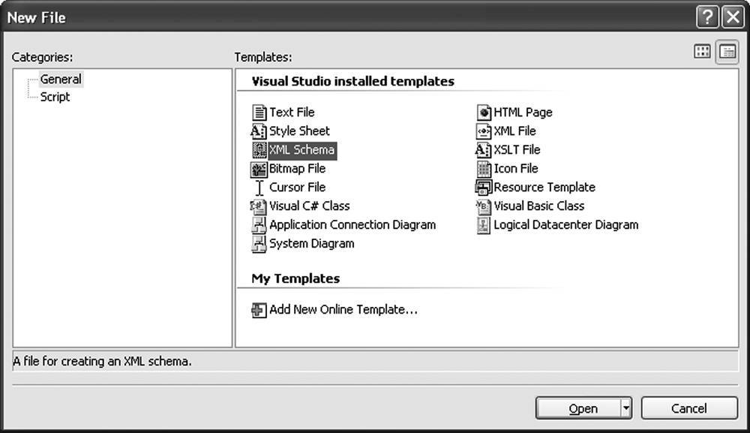Open the dropdown arrow beside Open
750x433 pixels.
click(x=625, y=408)
